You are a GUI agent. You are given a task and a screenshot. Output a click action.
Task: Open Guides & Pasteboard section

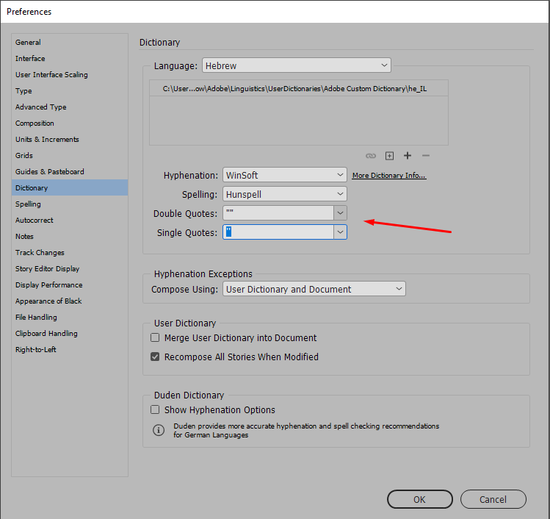point(70,171)
